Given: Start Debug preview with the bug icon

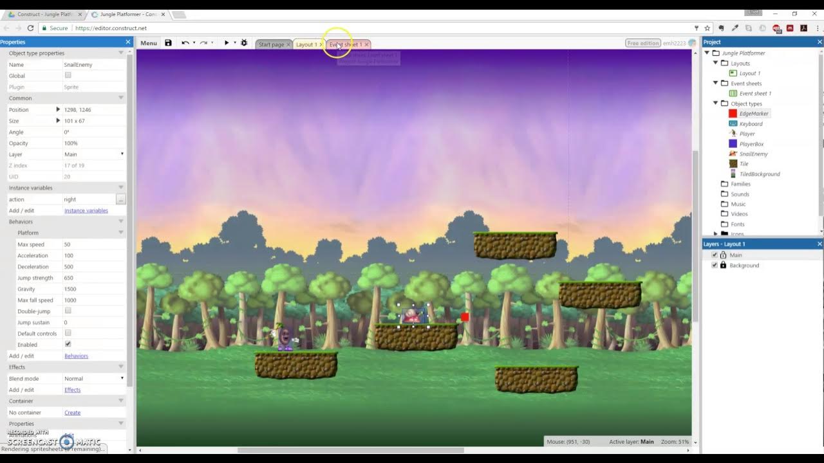Looking at the screenshot, I should tap(244, 43).
